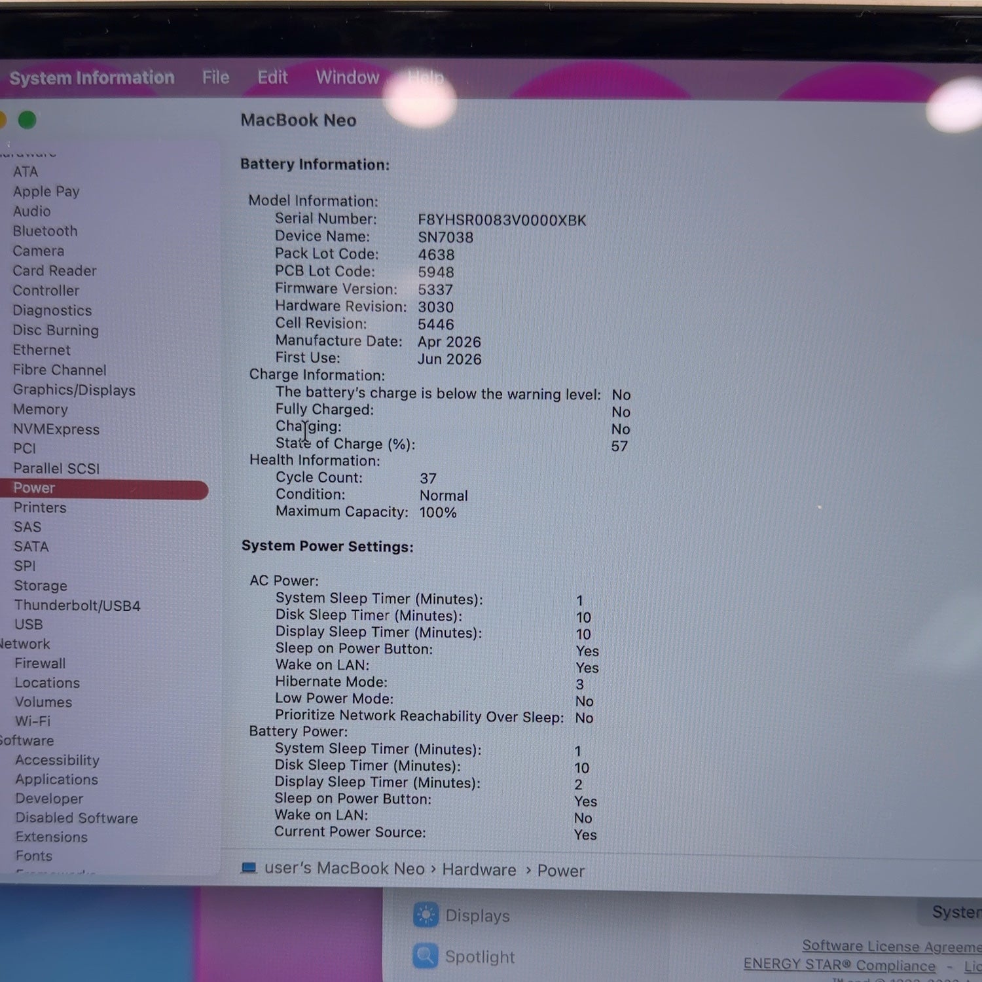Select Camera in the sidebar

click(39, 251)
